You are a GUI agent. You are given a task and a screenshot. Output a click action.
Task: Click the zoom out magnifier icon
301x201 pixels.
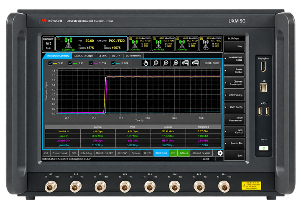[166, 63]
